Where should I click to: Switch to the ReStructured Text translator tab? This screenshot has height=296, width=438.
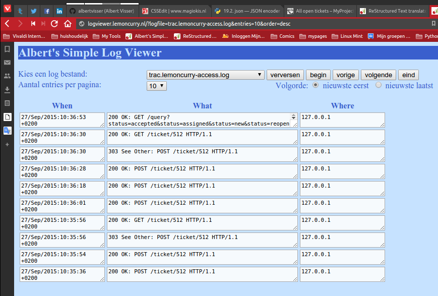pyautogui.click(x=393, y=11)
